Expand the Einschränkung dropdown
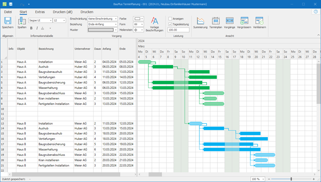This screenshot has height=182, width=321. tap(102, 19)
